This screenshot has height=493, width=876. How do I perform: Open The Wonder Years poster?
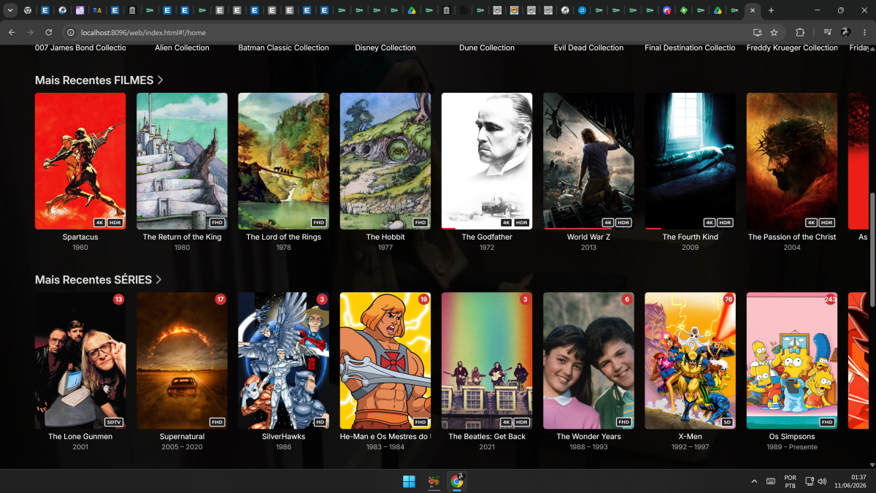[x=588, y=361]
